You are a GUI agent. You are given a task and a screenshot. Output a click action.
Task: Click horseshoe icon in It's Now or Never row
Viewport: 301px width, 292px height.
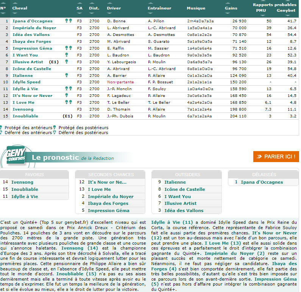tap(66, 95)
